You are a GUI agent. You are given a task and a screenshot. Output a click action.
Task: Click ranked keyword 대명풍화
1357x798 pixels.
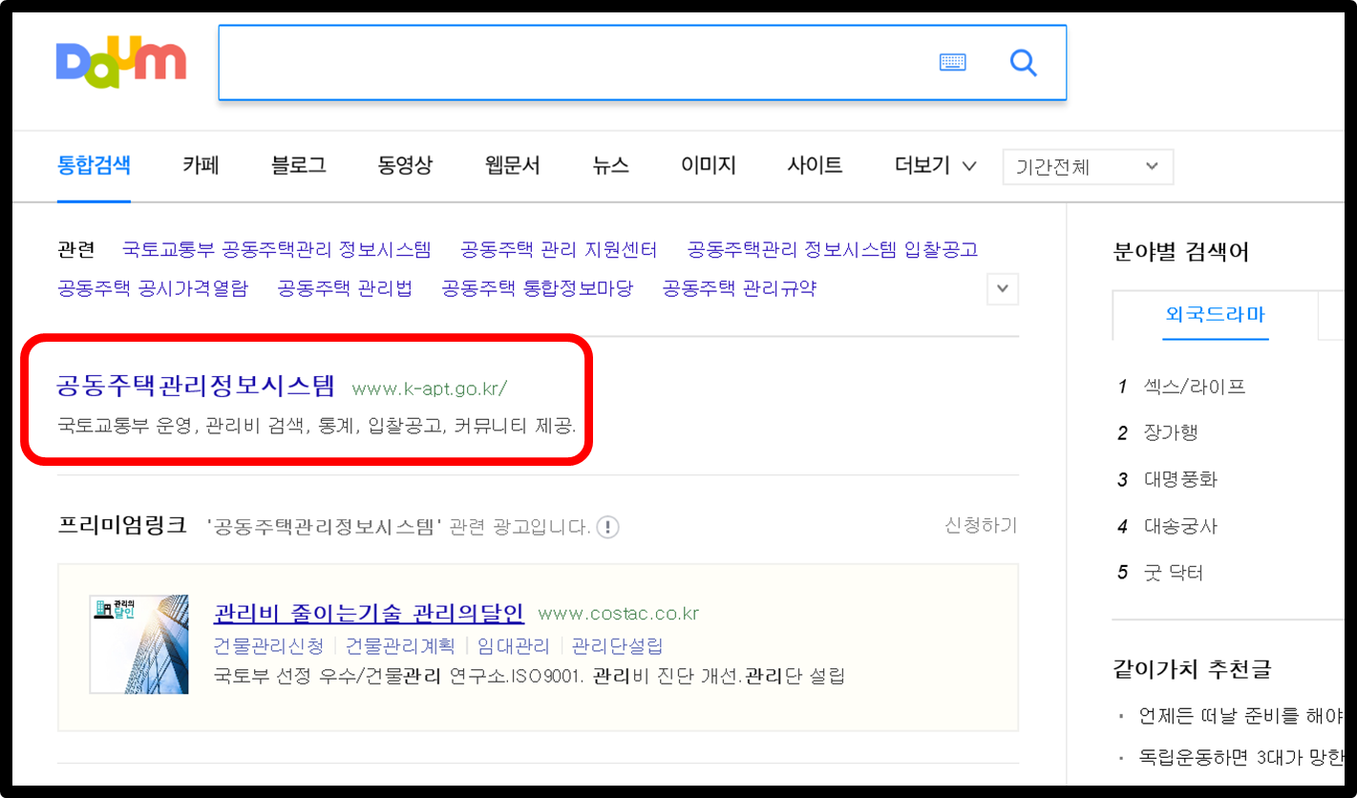[x=1180, y=479]
